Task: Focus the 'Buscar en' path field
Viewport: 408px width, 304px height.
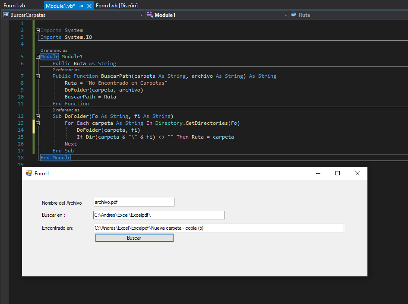Action: (x=159, y=215)
